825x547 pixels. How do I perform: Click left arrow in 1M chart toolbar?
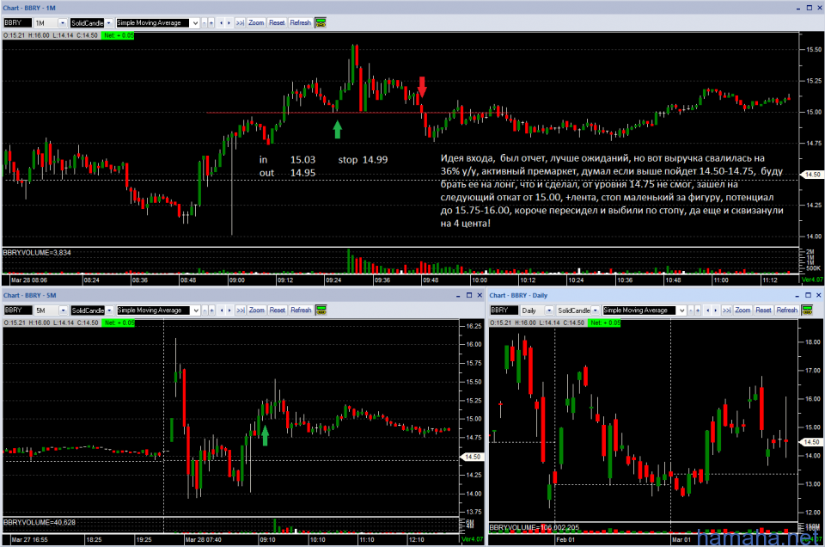tap(221, 22)
